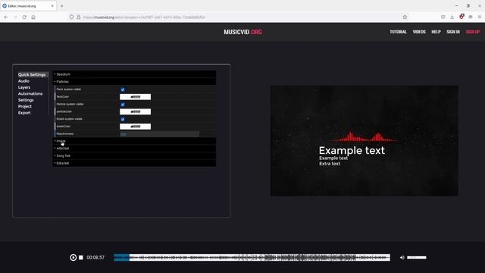Open the browser hamburger menu
The width and height of the screenshot is (485, 273).
480,17
